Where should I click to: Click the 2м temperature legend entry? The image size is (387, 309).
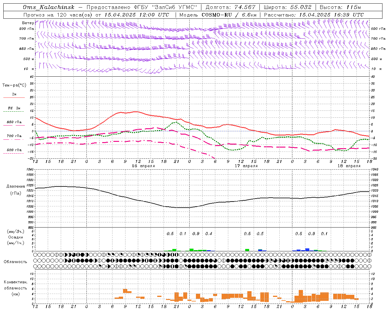click(14, 94)
